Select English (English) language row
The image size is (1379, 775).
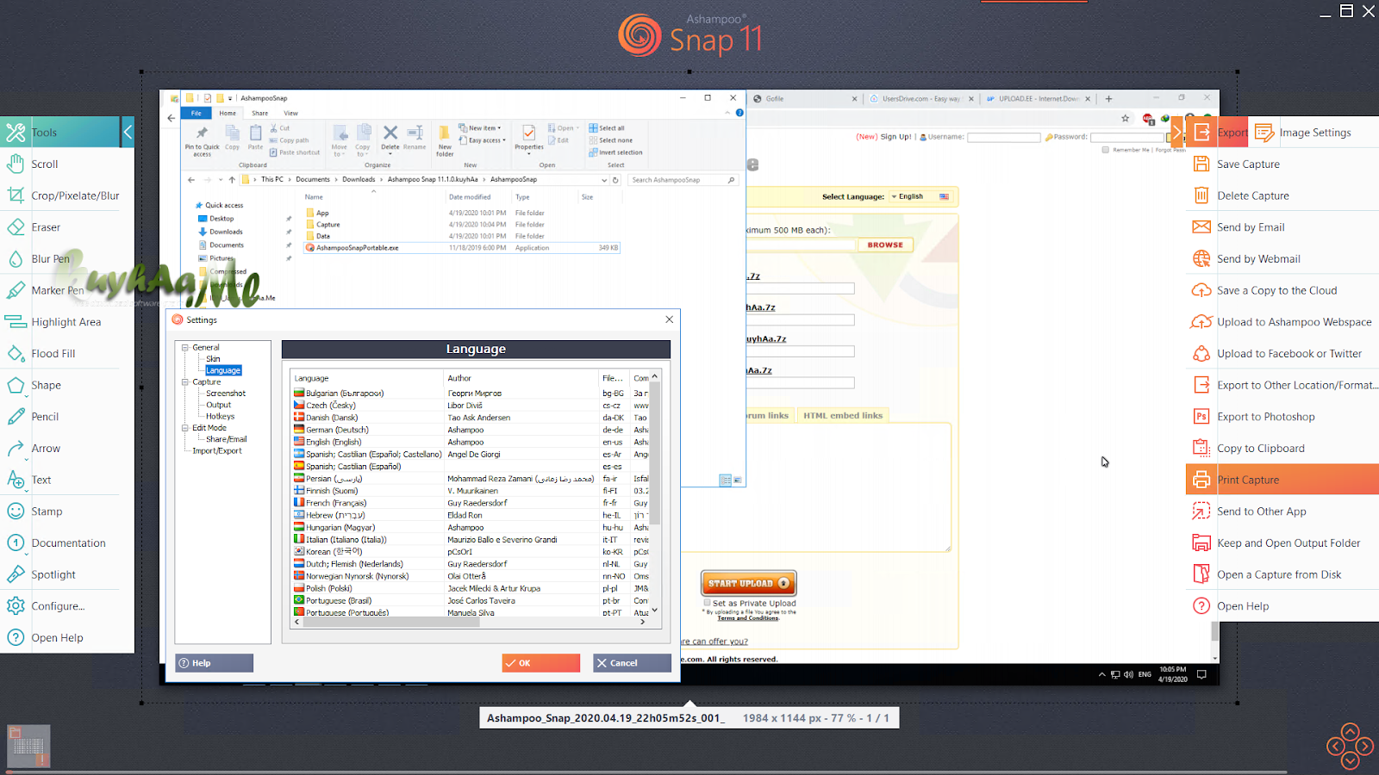coord(470,442)
